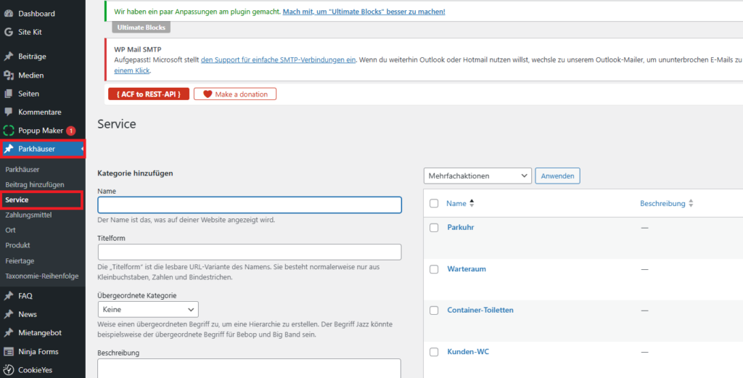Focus the Name input field

pos(249,205)
